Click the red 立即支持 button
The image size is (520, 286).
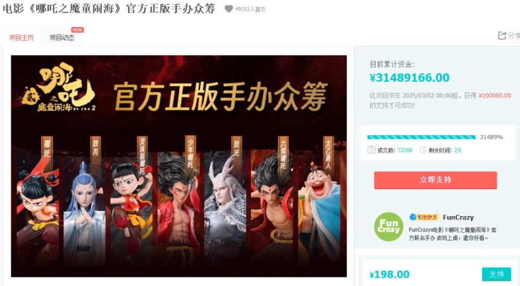click(435, 180)
